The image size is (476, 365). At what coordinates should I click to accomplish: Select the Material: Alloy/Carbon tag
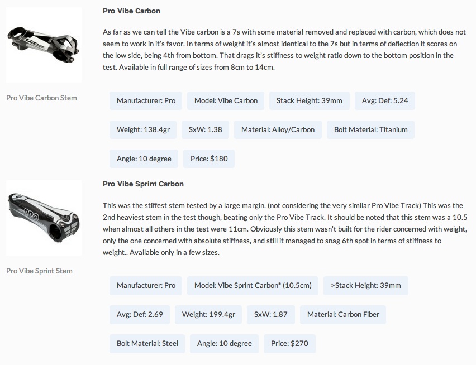click(x=278, y=129)
